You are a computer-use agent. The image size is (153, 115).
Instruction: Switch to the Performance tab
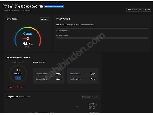(25, 96)
